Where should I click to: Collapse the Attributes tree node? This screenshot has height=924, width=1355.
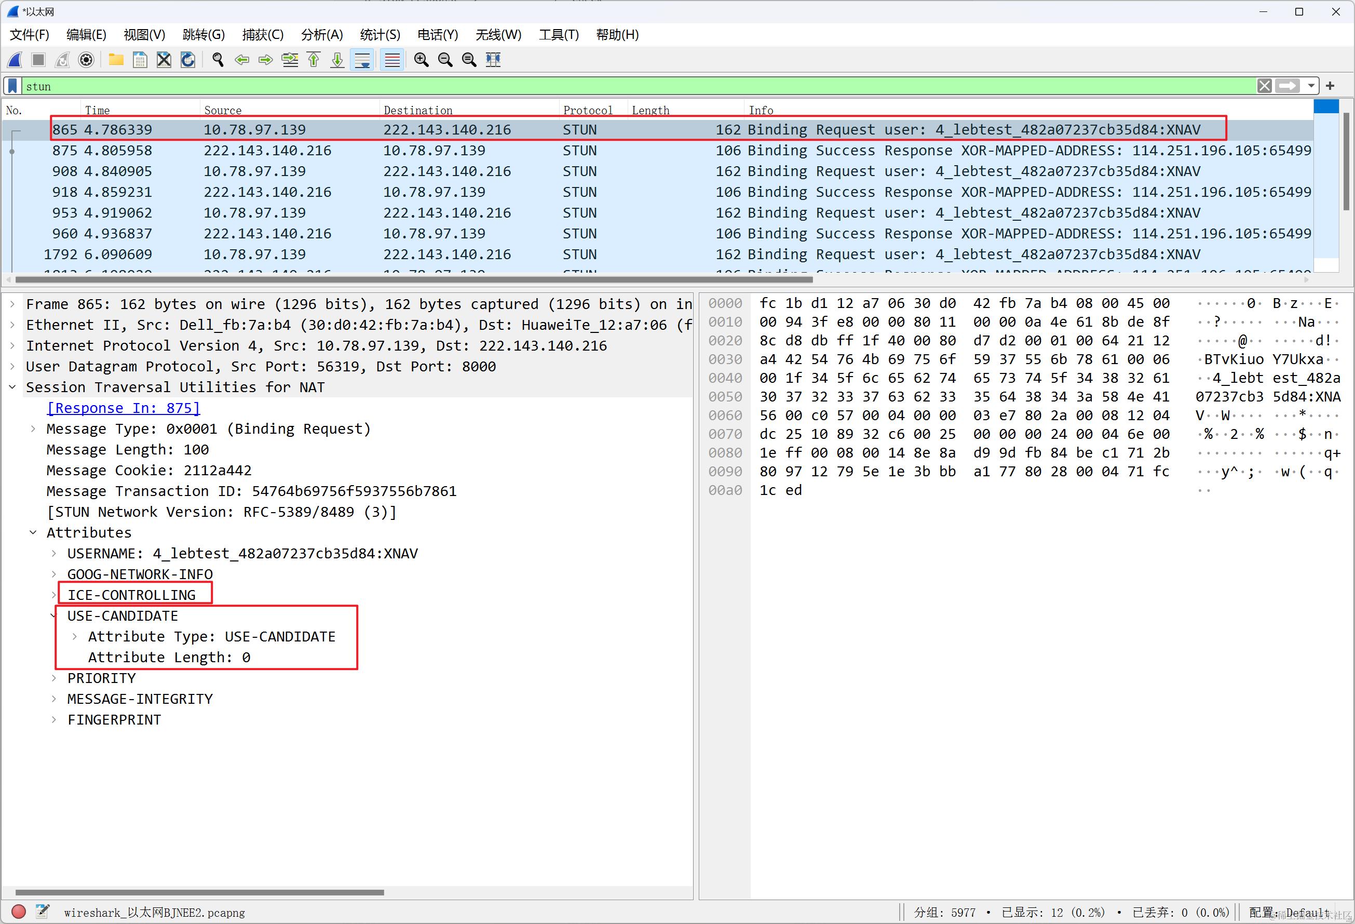pos(33,532)
